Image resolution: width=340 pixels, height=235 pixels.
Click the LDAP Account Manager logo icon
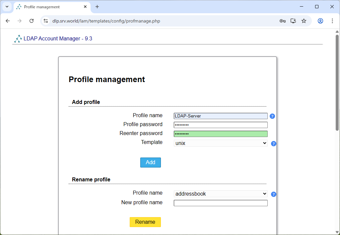tap(18, 39)
